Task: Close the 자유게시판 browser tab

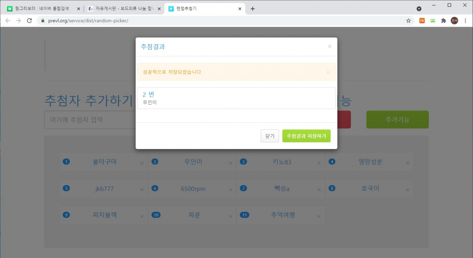Action: tap(159, 9)
